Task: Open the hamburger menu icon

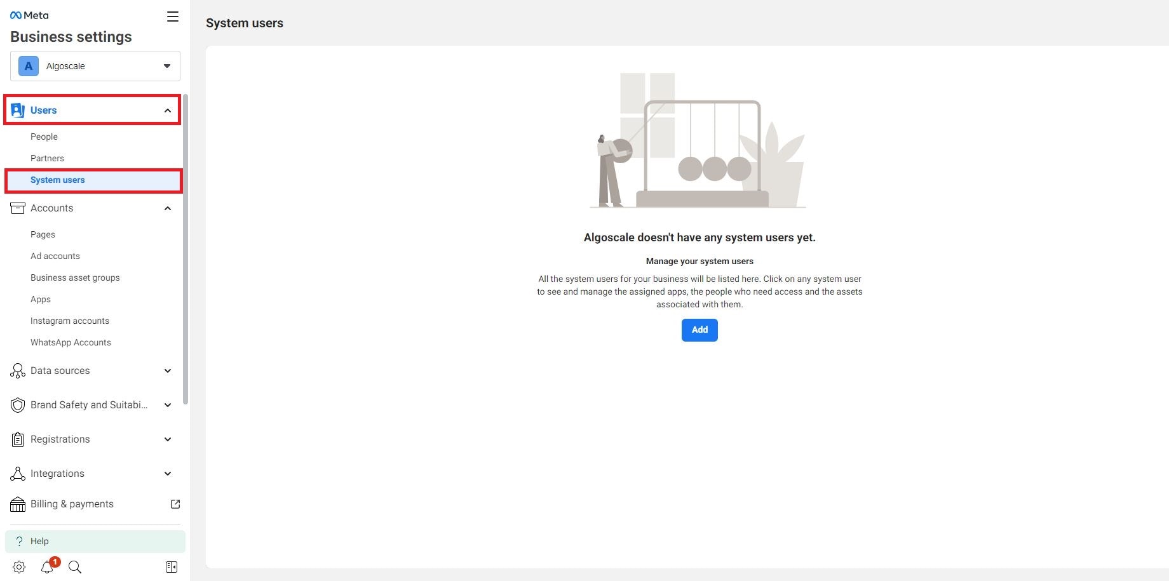Action: click(x=172, y=17)
